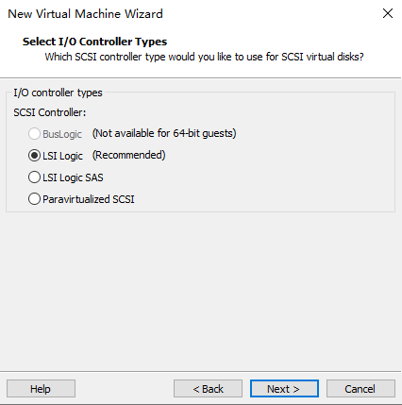Open Help for this wizard page
Image resolution: width=402 pixels, height=405 pixels.
[41, 389]
